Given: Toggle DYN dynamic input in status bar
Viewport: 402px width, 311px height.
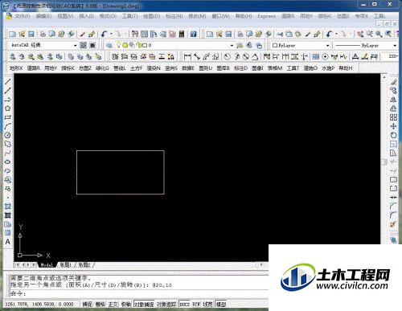Looking at the screenshot, I should tap(196, 304).
